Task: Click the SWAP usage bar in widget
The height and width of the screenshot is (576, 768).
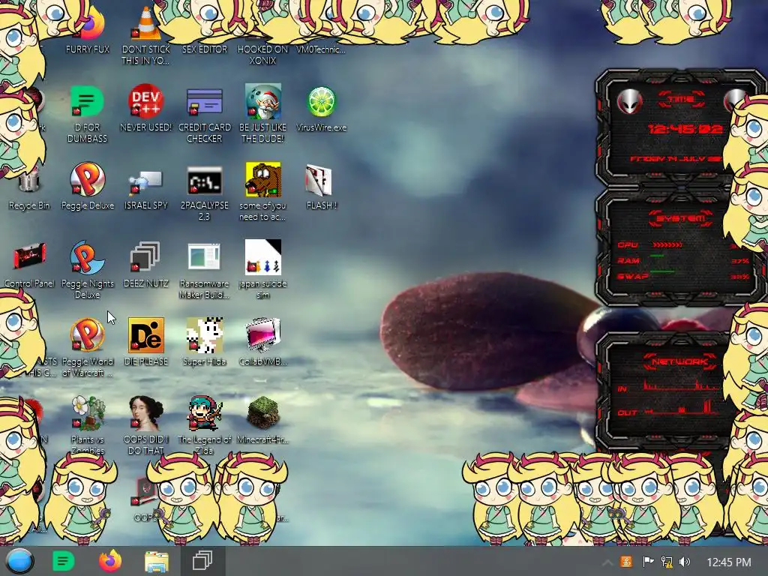Action: [662, 271]
